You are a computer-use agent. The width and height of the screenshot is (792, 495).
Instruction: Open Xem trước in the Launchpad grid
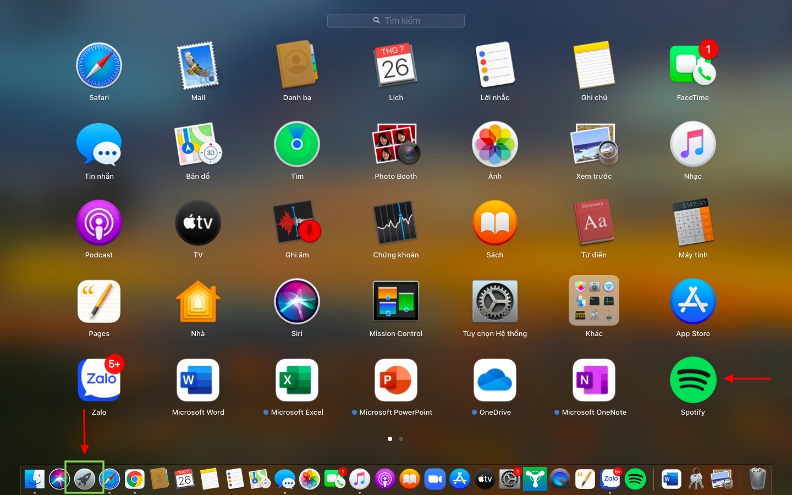point(594,144)
